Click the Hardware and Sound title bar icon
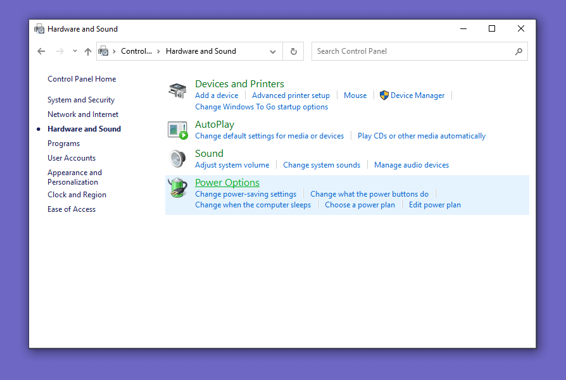The image size is (566, 380). click(x=39, y=29)
